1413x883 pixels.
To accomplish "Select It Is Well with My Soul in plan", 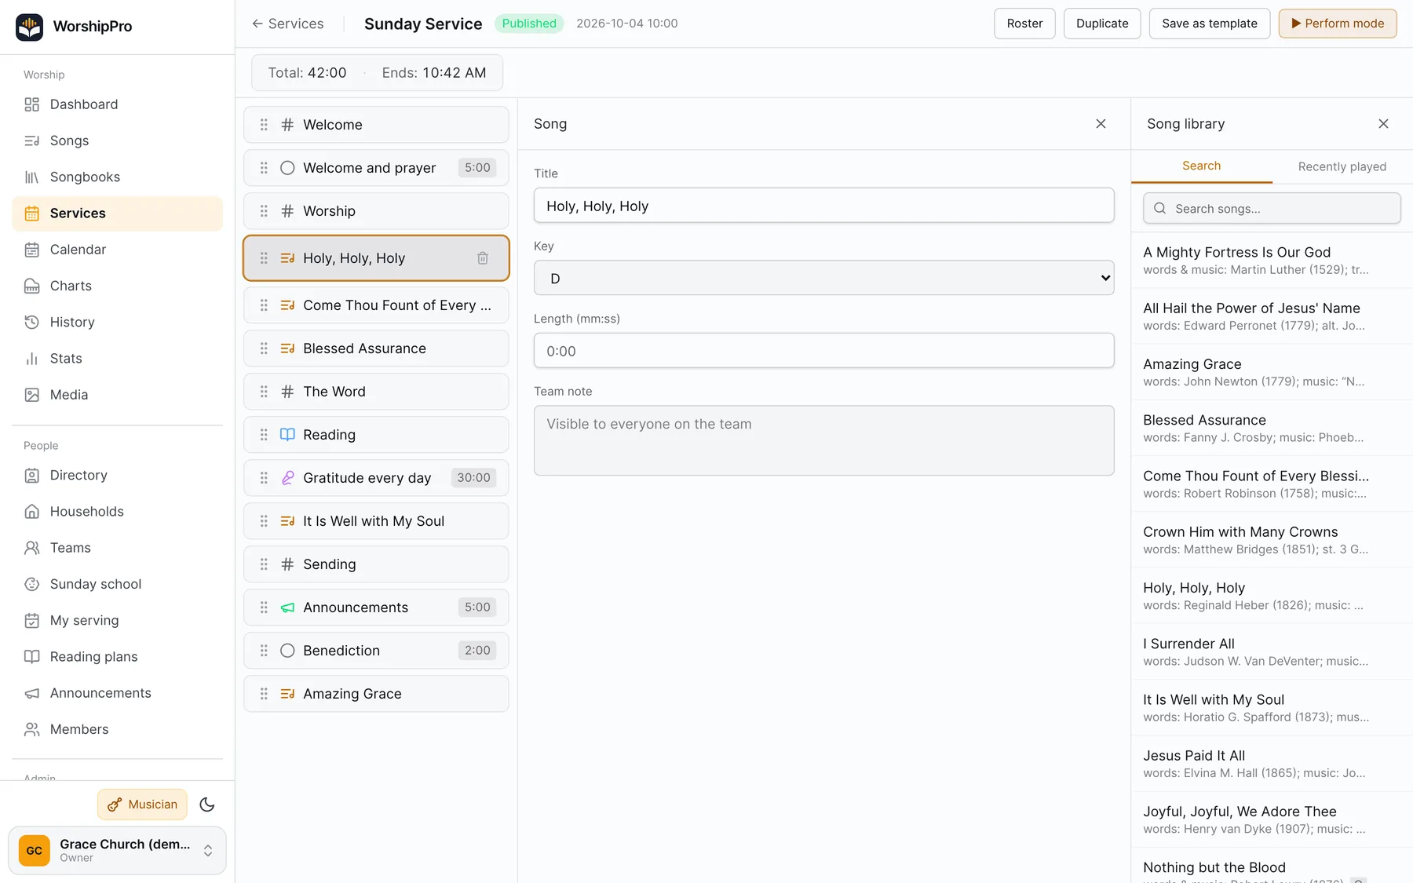I will 376,521.
